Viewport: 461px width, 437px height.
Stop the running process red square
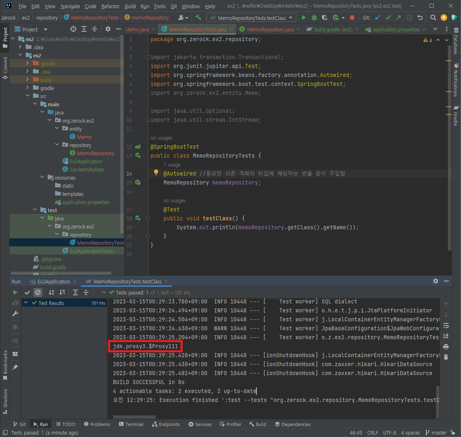click(352, 18)
